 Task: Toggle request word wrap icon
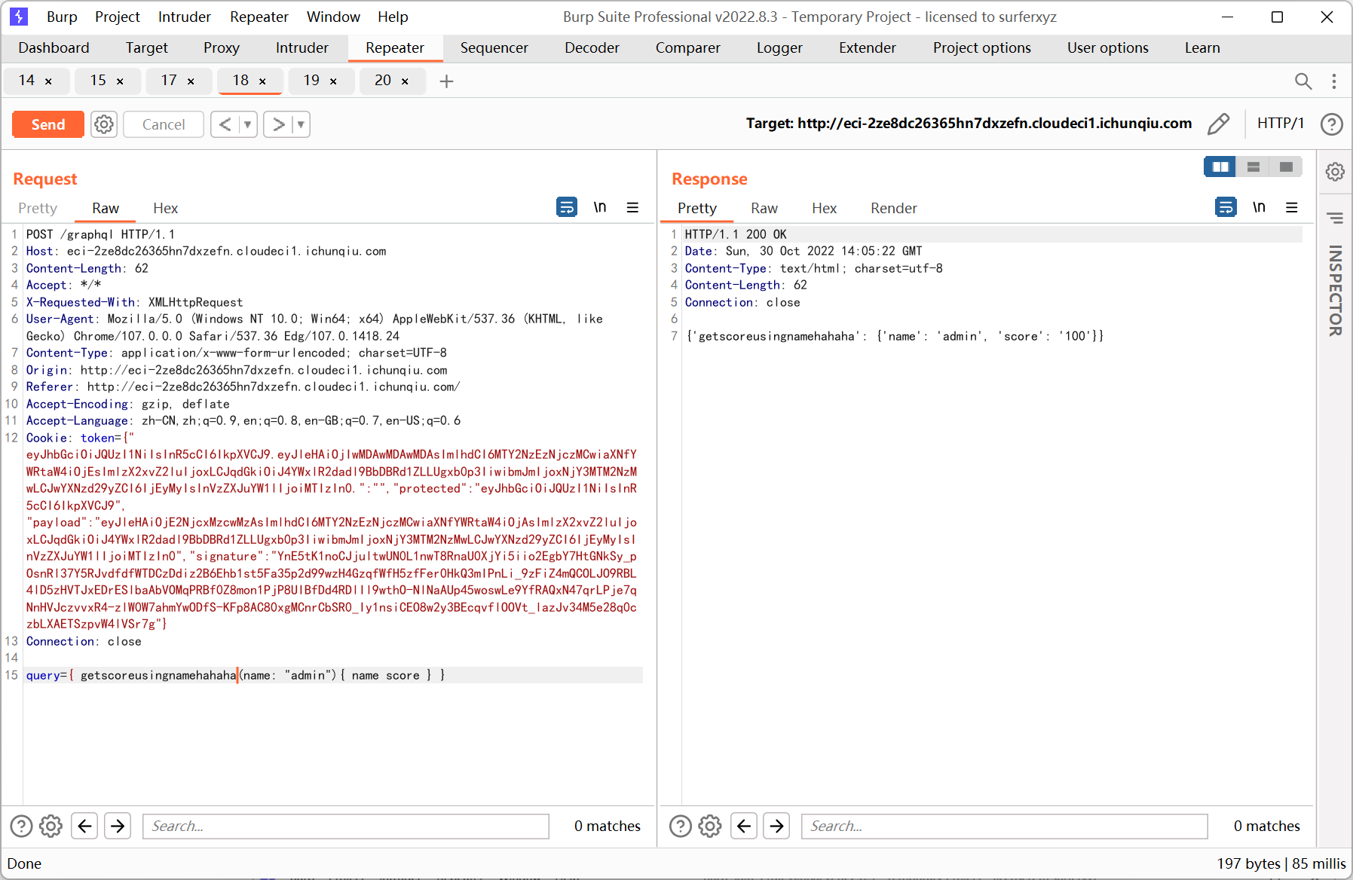click(x=567, y=206)
